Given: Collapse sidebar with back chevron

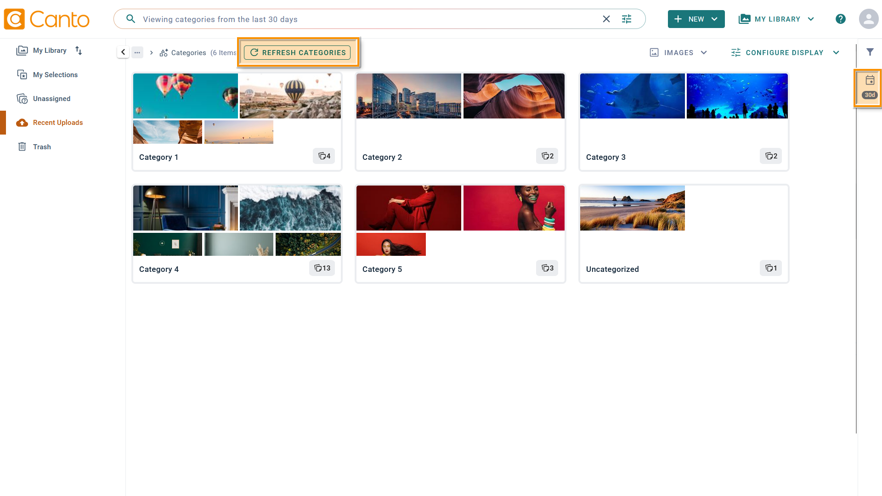Looking at the screenshot, I should [x=123, y=52].
